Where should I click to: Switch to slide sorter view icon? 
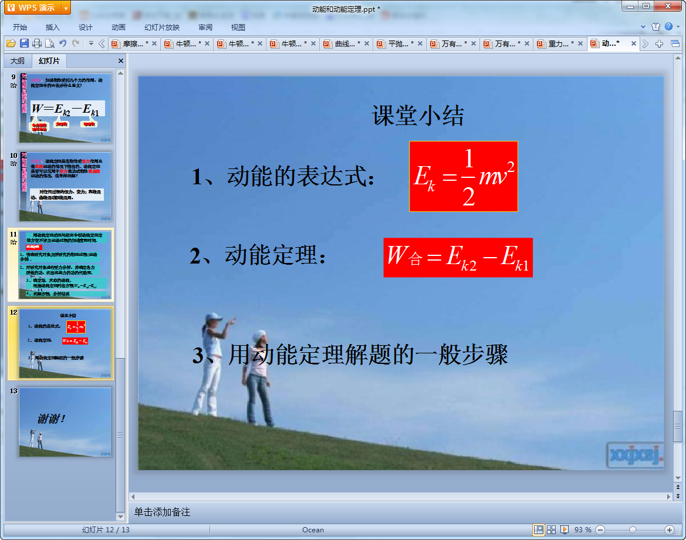coord(551,530)
